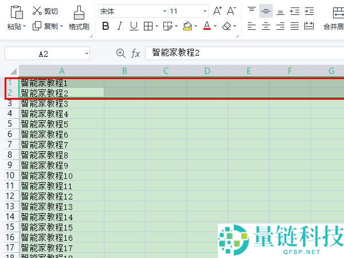Select column F header
Screen dimensions: 344x258
[x=290, y=71]
